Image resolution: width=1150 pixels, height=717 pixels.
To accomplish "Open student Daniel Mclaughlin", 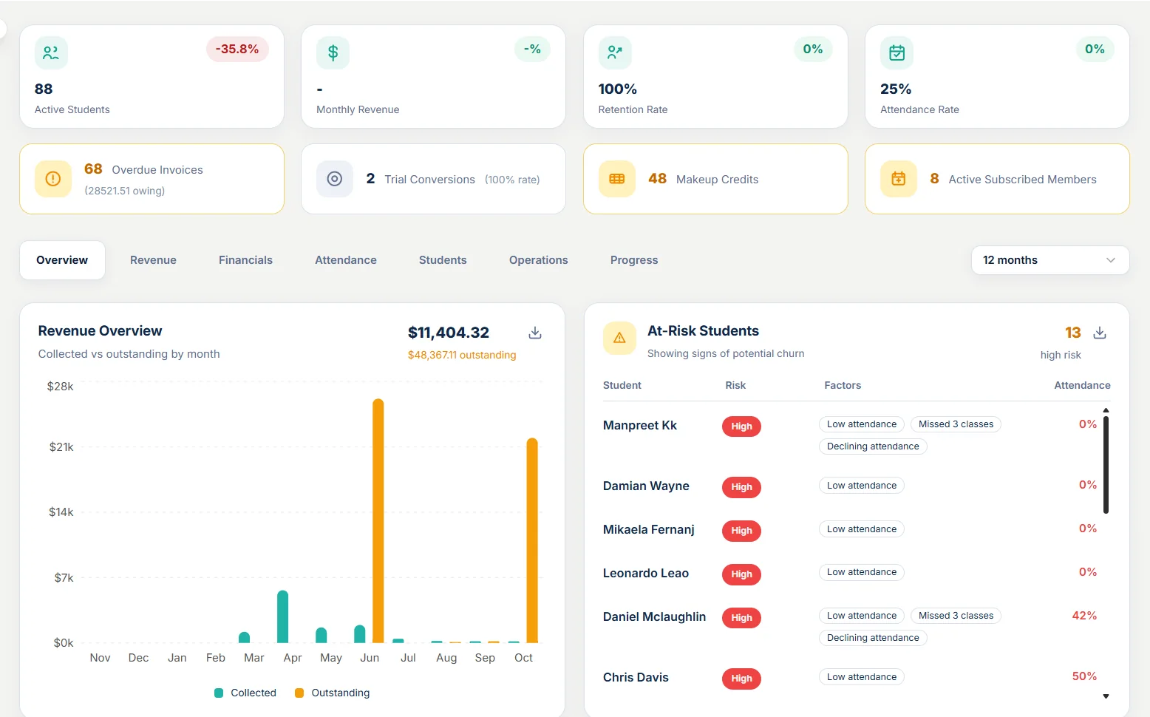I will pyautogui.click(x=654, y=617).
